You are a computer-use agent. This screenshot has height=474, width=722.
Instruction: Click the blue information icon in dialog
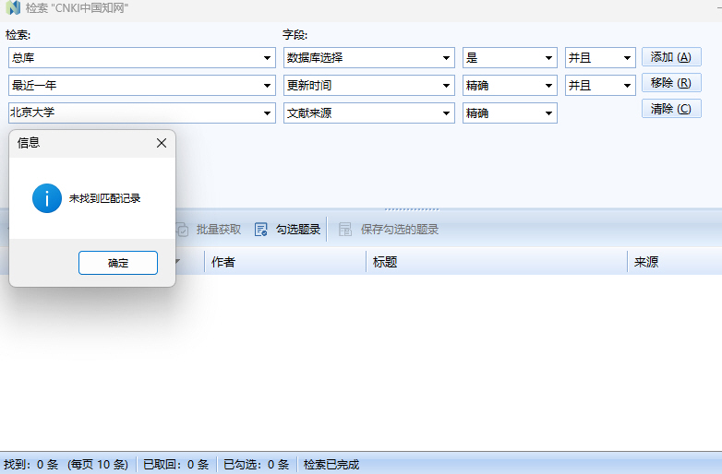(47, 198)
